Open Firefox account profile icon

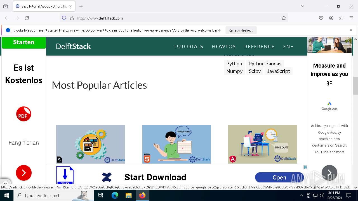[x=331, y=18]
